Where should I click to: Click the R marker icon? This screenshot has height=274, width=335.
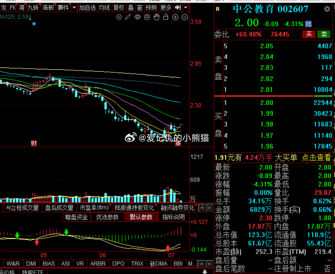[x=218, y=9]
